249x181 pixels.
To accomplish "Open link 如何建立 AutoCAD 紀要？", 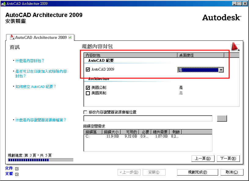I will (x=36, y=87).
